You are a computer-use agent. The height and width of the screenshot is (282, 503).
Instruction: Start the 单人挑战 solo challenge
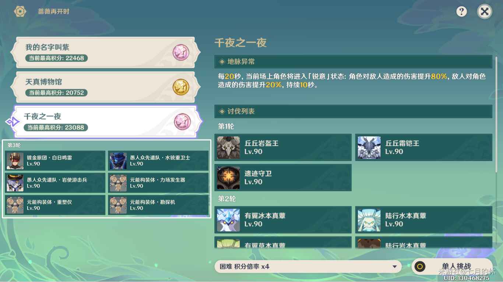[452, 267]
